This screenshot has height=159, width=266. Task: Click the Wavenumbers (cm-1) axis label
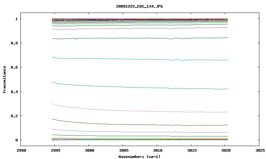(139, 157)
